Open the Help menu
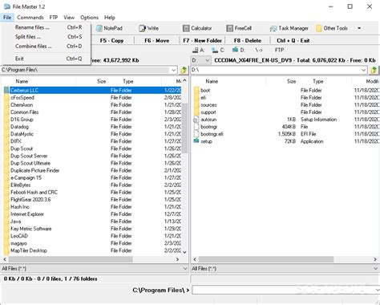 [110, 18]
